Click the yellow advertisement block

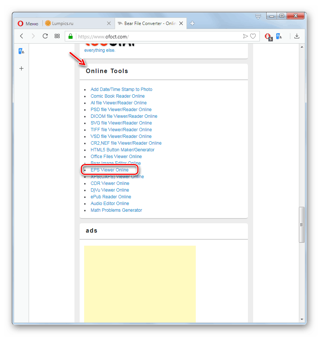(x=140, y=284)
